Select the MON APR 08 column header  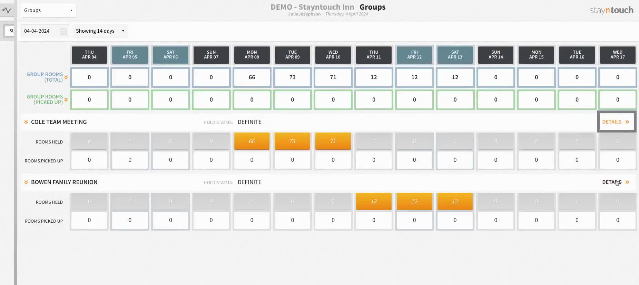tap(252, 55)
